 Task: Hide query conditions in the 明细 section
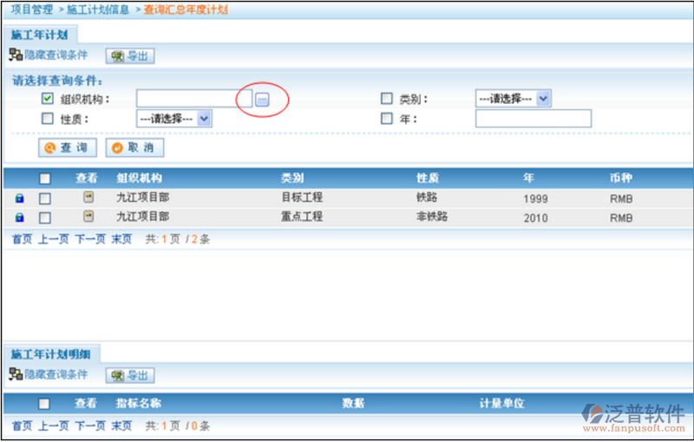[x=56, y=374]
